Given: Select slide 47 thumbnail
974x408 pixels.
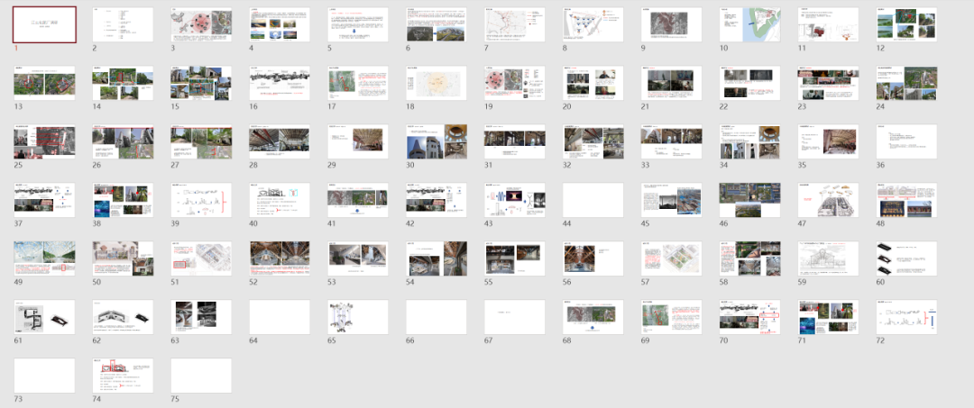Looking at the screenshot, I should pos(829,200).
